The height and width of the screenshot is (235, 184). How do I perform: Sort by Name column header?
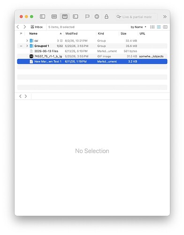click(x=33, y=33)
